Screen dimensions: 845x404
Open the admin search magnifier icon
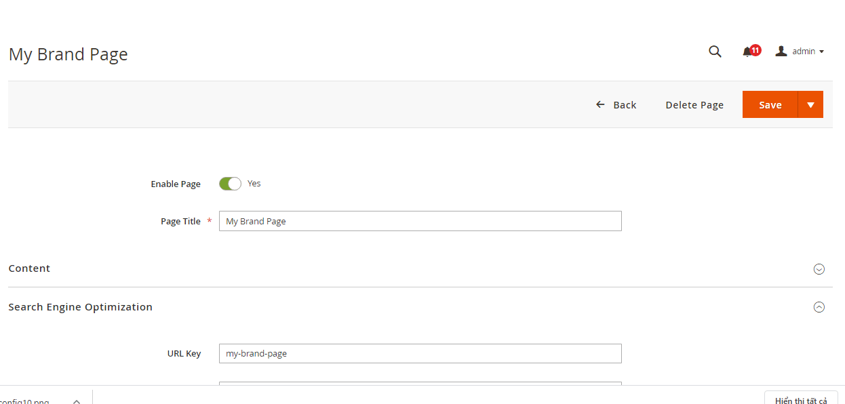(715, 52)
